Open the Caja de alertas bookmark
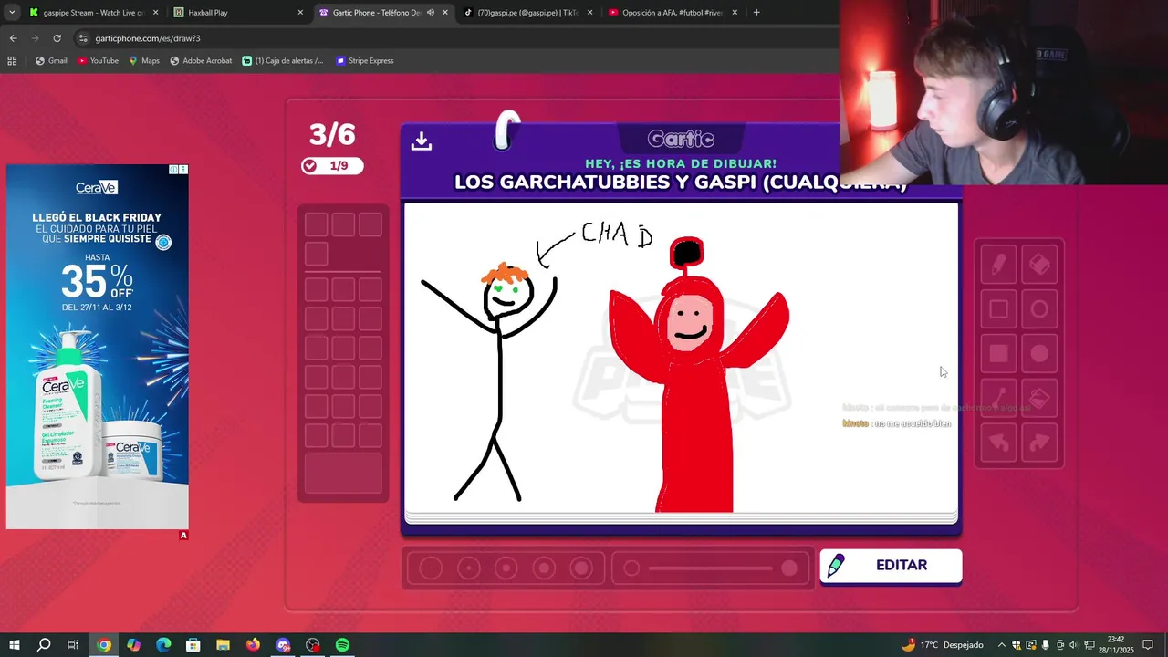This screenshot has width=1168, height=657. (x=283, y=61)
